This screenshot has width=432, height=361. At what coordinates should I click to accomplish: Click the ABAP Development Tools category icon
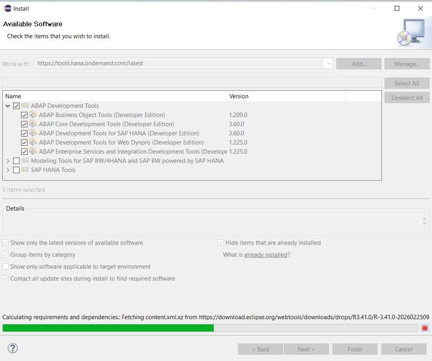click(25, 106)
